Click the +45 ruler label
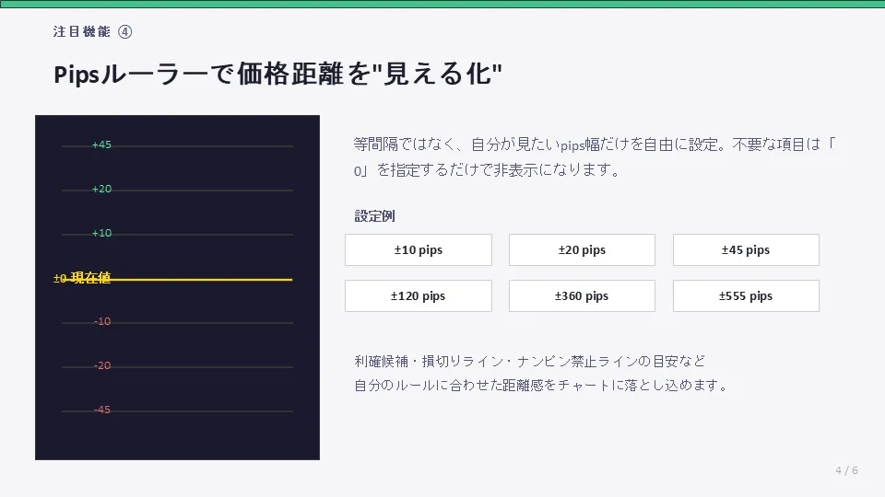Viewport: 885px width, 497px height. coord(101,144)
